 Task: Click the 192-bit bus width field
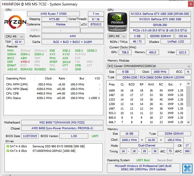183,36
